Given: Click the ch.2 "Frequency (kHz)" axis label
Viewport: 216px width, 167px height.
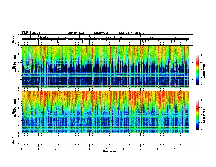Looking at the screenshot, I should click(15, 109).
